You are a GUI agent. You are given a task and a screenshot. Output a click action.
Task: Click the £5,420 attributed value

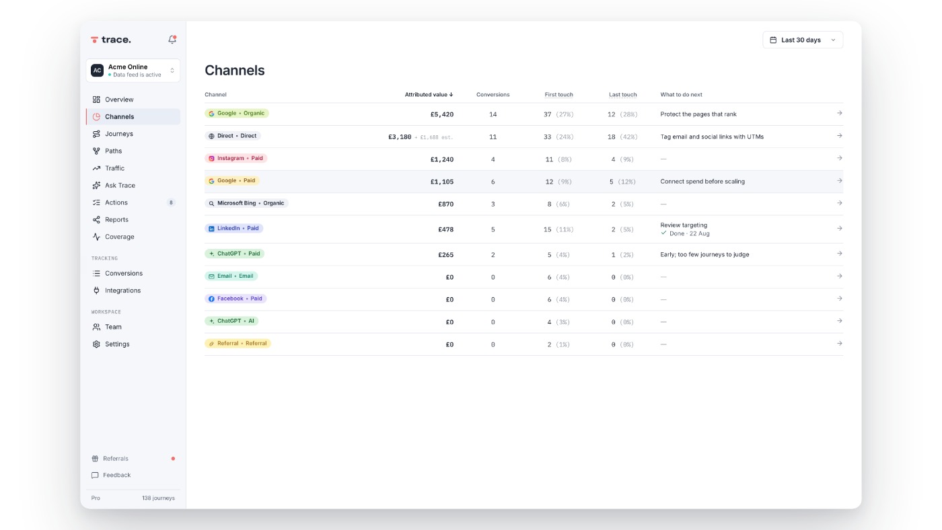coord(442,114)
